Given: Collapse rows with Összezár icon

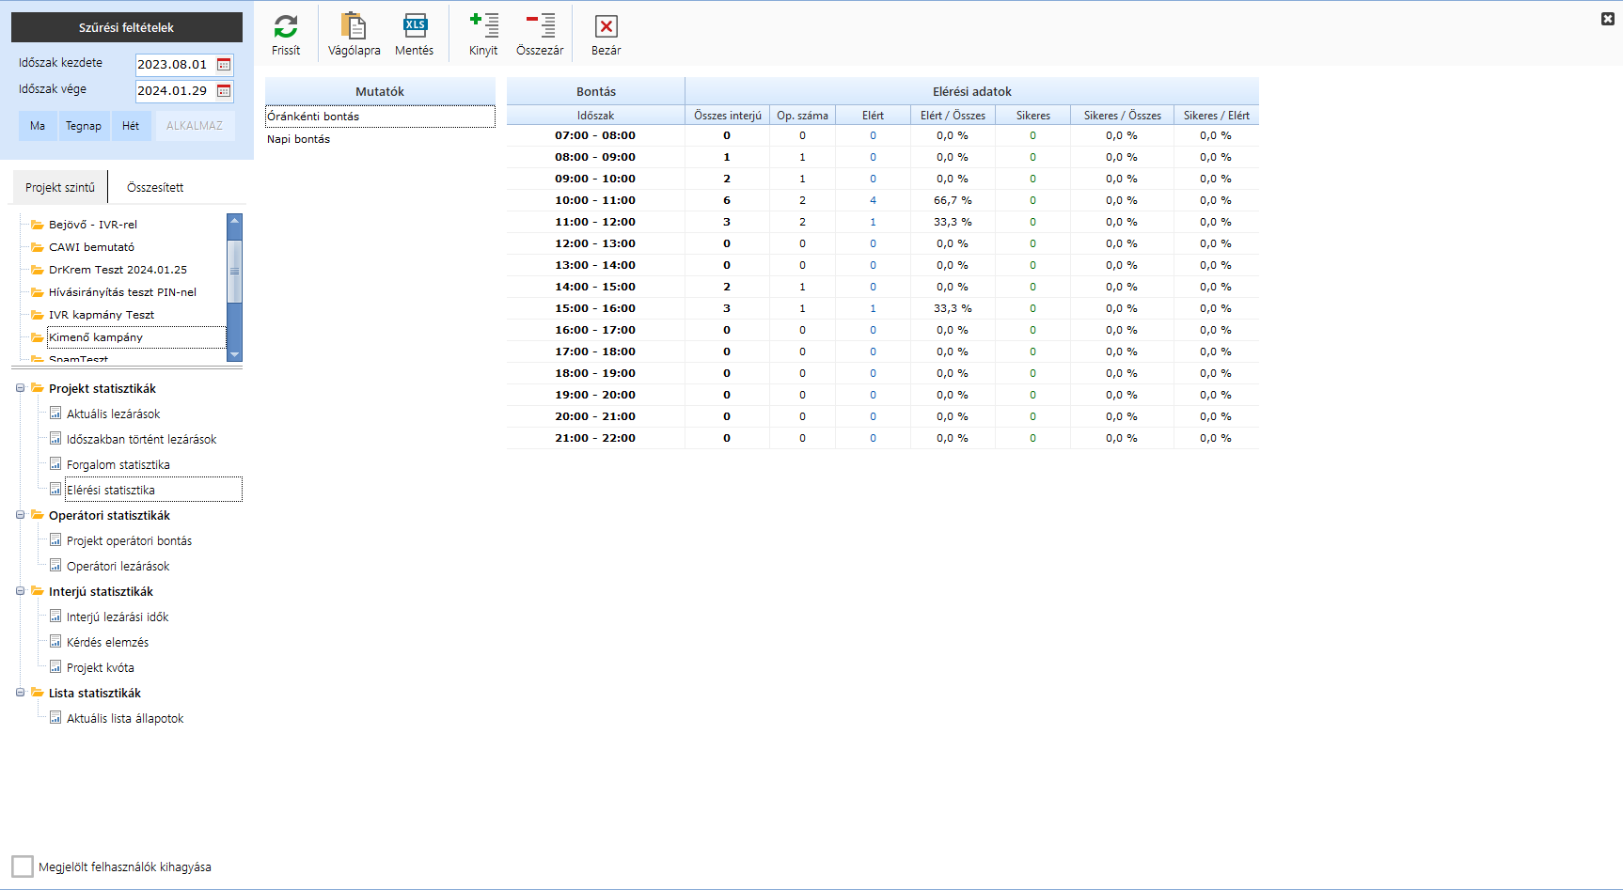Looking at the screenshot, I should pyautogui.click(x=540, y=26).
